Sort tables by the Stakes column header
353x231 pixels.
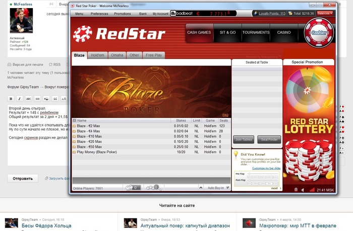pos(181,121)
